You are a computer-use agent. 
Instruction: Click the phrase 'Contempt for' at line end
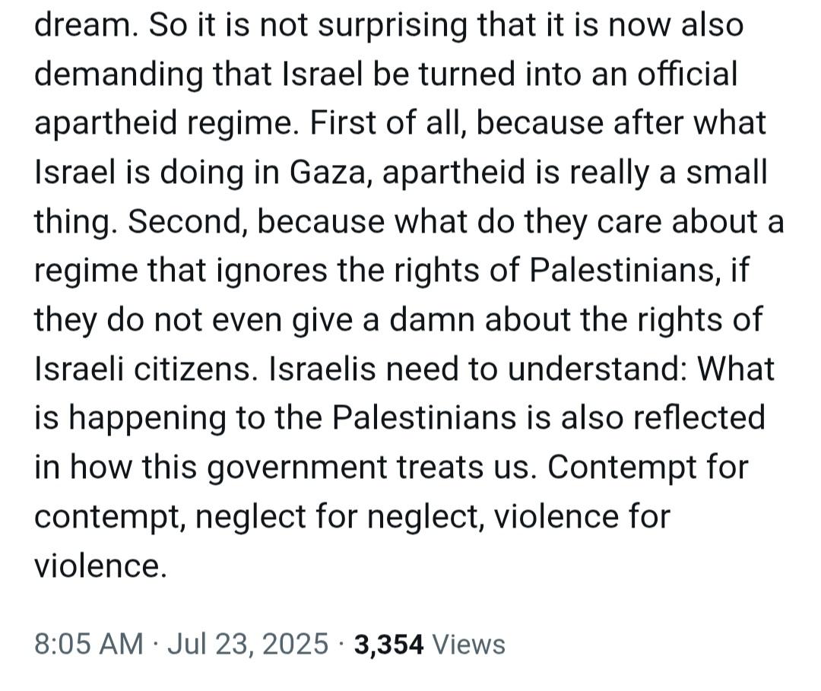tap(648, 468)
